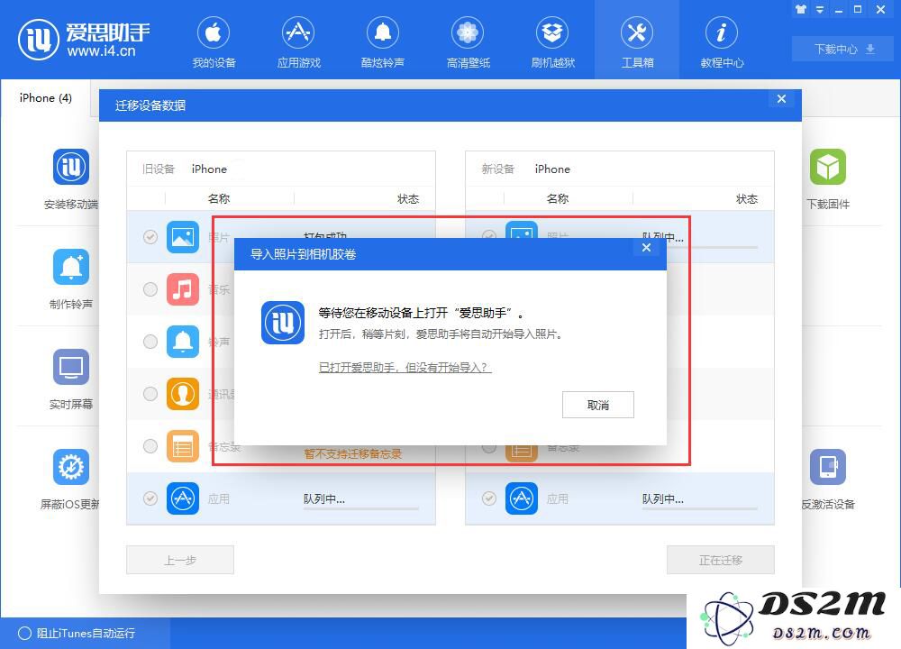Click the 爱思助手 logo at top left

pyautogui.click(x=84, y=39)
